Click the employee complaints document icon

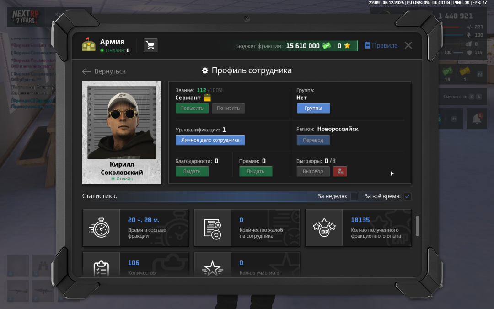[x=213, y=228]
